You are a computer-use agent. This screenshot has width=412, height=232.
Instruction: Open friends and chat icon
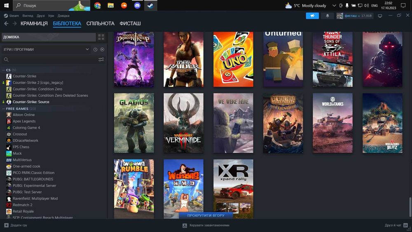pyautogui.click(x=406, y=225)
